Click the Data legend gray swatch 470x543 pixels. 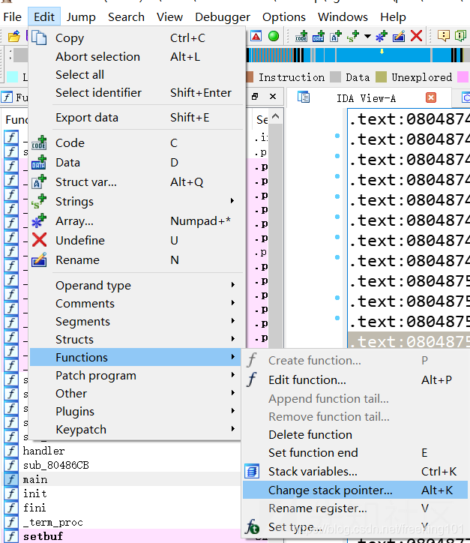(335, 77)
